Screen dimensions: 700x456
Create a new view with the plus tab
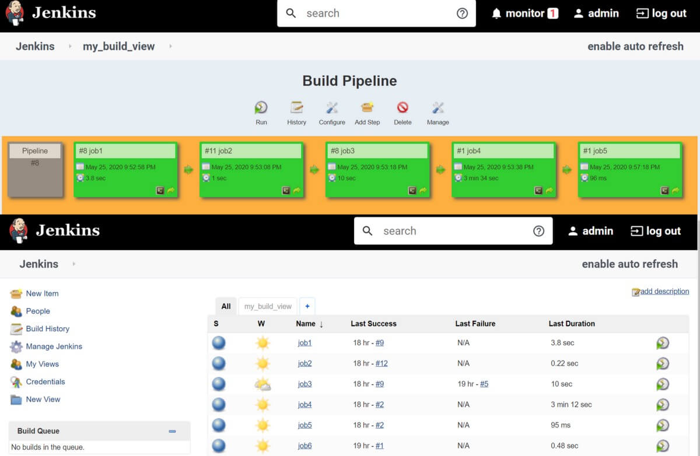pyautogui.click(x=307, y=306)
